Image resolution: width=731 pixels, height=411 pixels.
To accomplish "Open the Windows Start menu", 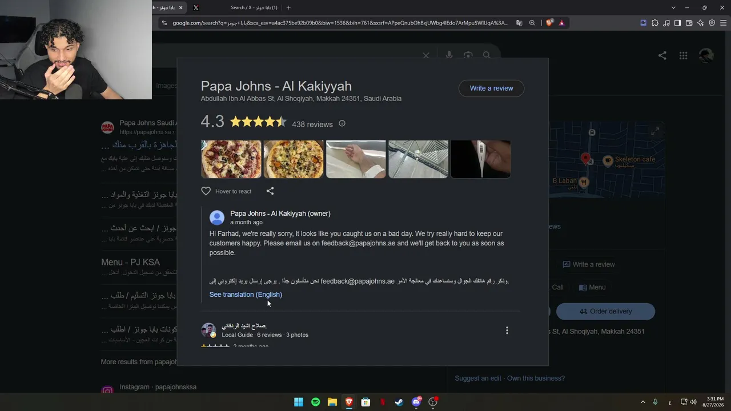I will pos(299,402).
